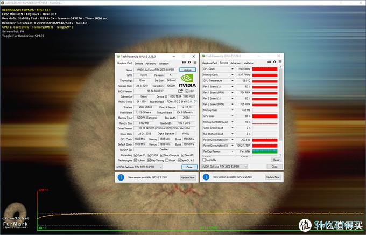Click Close button in left GPU-Z window
This screenshot has width=366, height=235.
coord(189,167)
